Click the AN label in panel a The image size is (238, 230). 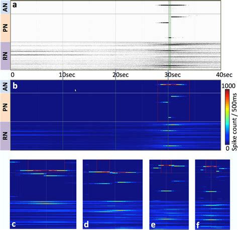[x=5, y=7]
